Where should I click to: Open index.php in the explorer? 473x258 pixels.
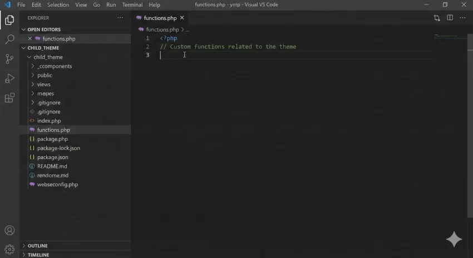pyautogui.click(x=49, y=121)
